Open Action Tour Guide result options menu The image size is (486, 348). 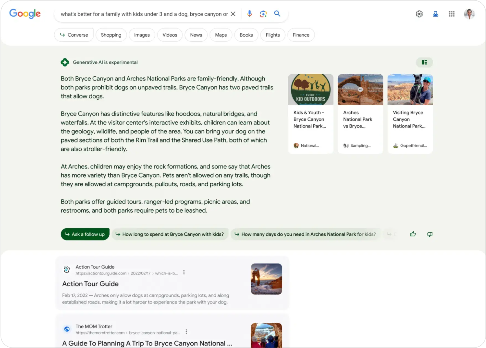point(184,272)
